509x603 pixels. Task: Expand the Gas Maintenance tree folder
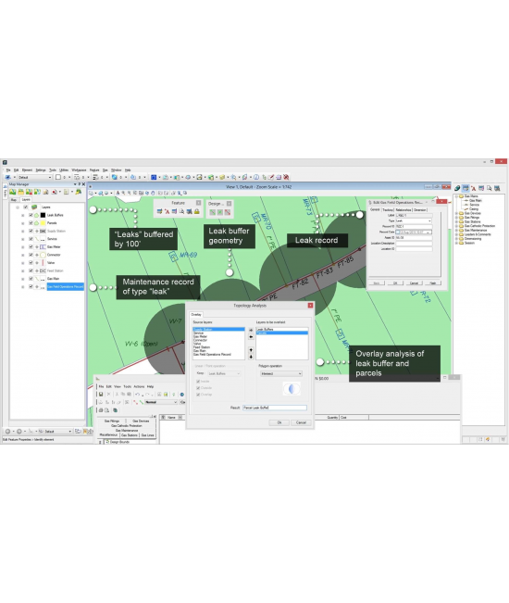click(456, 230)
